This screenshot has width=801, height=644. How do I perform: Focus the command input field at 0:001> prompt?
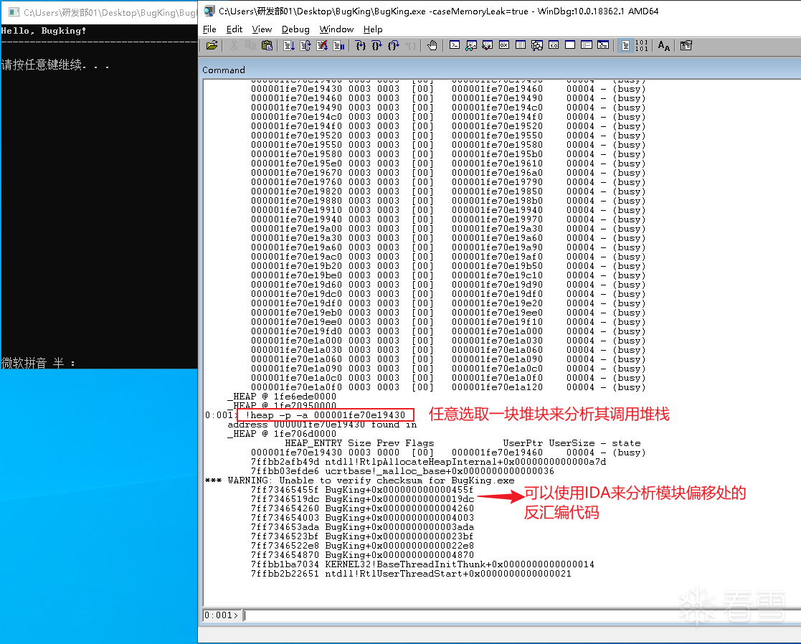coord(521,615)
